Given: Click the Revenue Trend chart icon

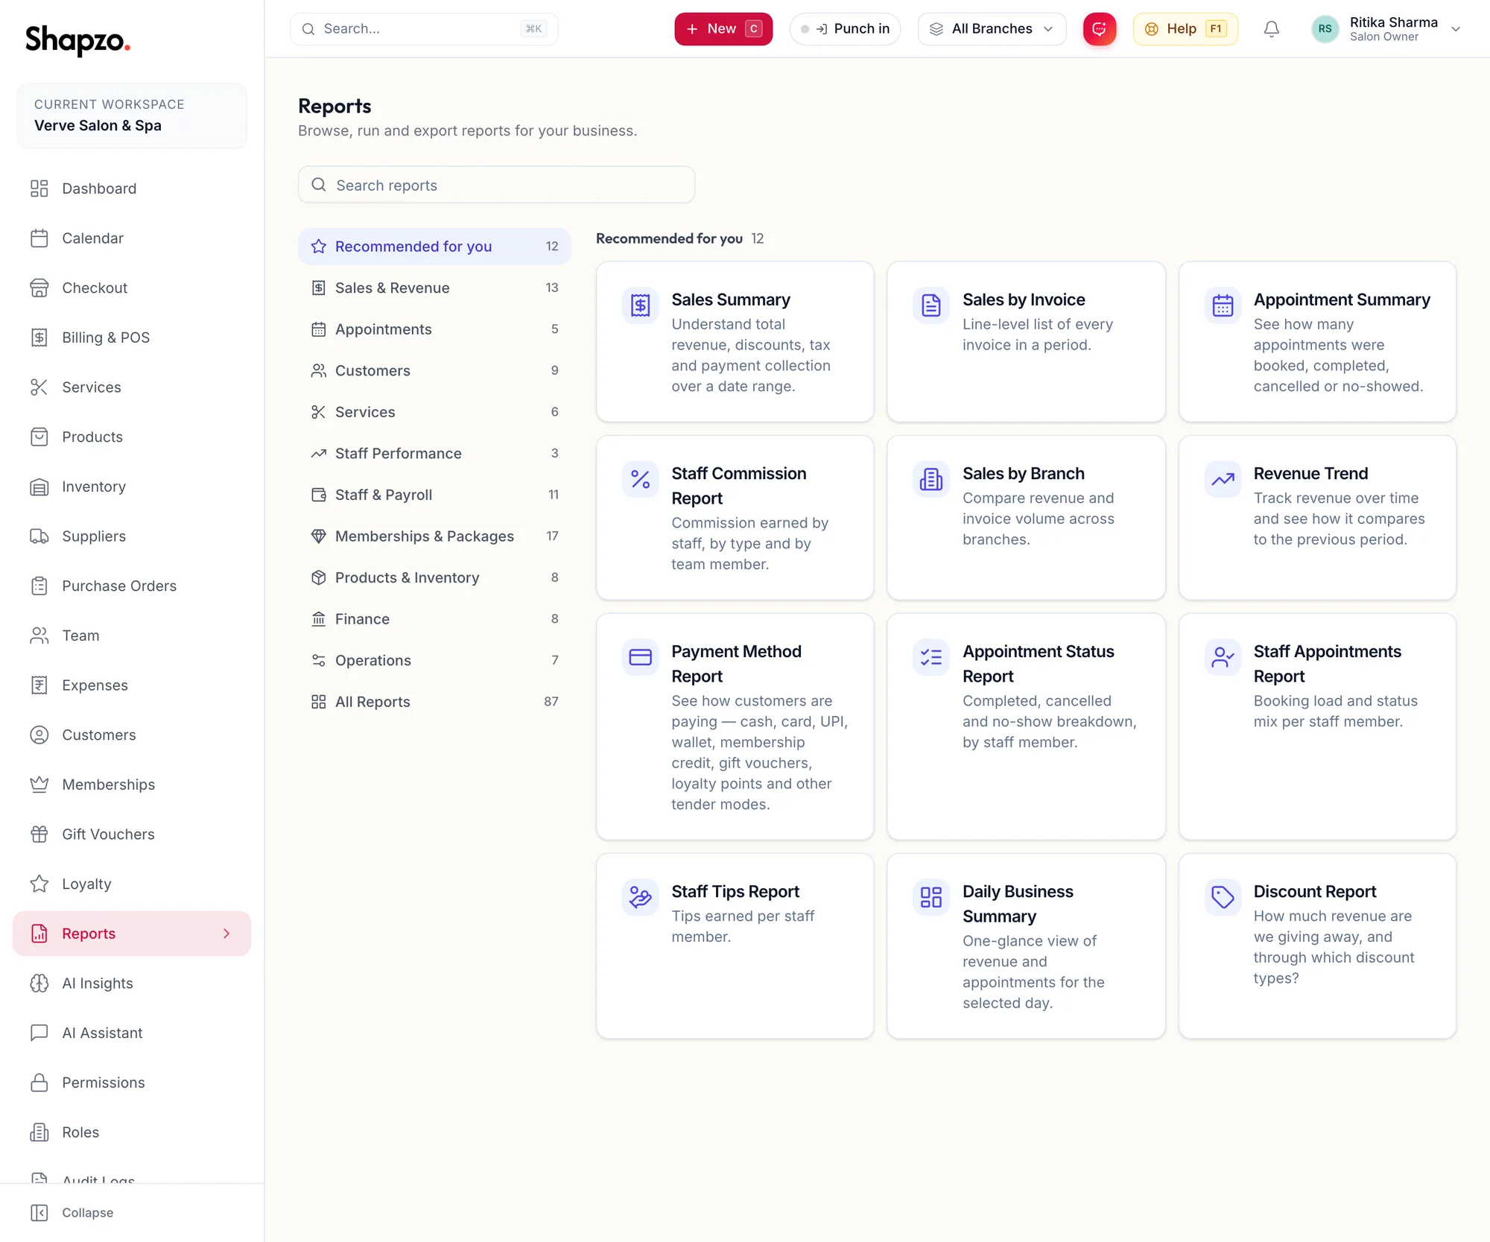Looking at the screenshot, I should (x=1223, y=479).
